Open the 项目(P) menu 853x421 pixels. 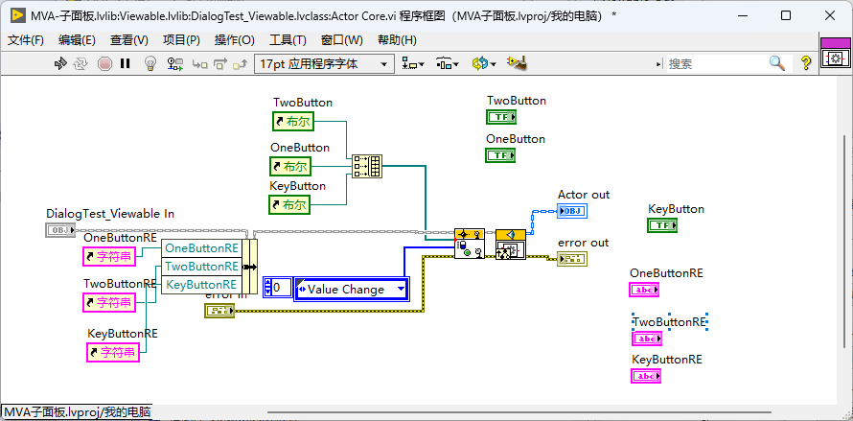click(181, 39)
